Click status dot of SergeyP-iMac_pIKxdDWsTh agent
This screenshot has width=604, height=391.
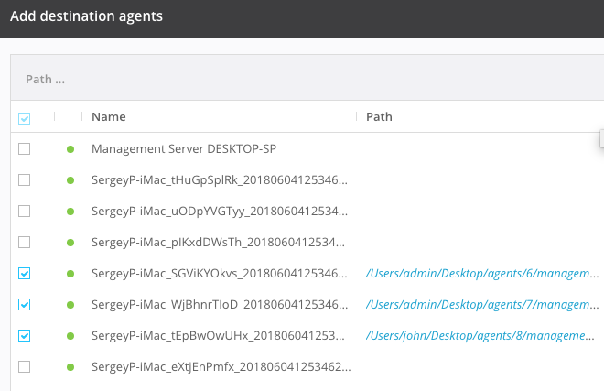coord(70,242)
